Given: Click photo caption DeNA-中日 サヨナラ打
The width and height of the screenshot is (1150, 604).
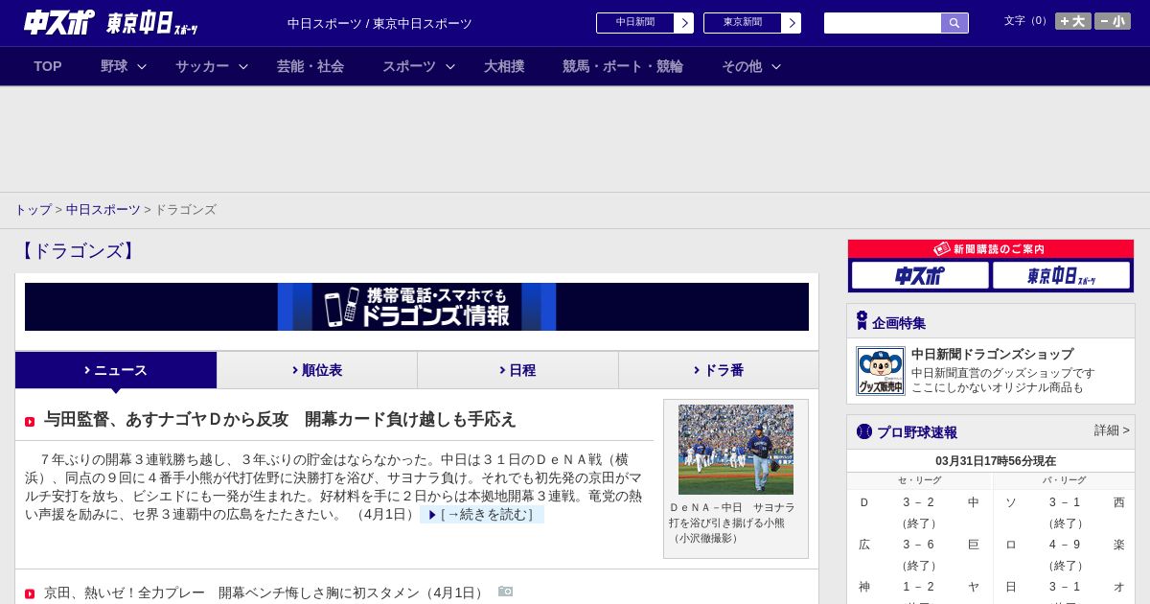Looking at the screenshot, I should 733,523.
